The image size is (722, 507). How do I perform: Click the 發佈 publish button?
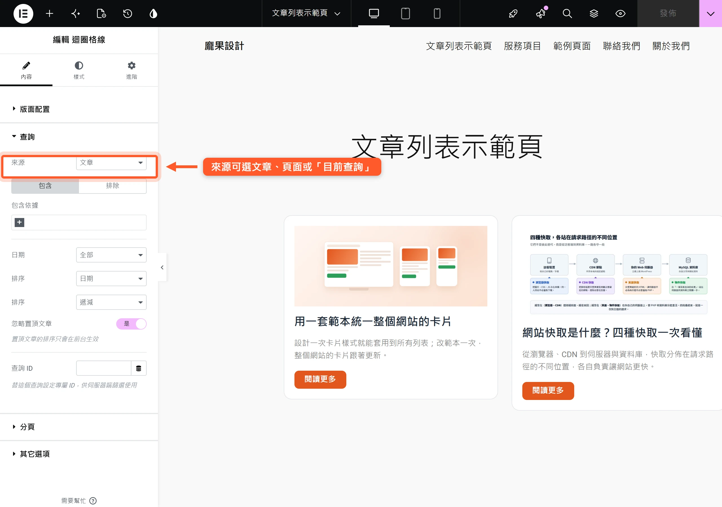pos(668,14)
